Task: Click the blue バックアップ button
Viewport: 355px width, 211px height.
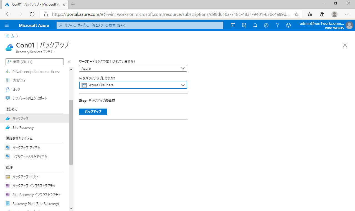Action: coord(93,112)
